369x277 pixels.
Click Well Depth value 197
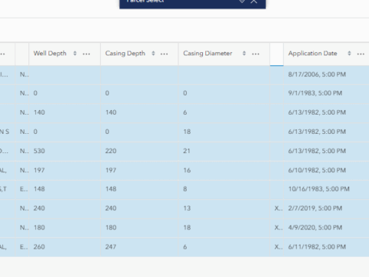click(39, 170)
